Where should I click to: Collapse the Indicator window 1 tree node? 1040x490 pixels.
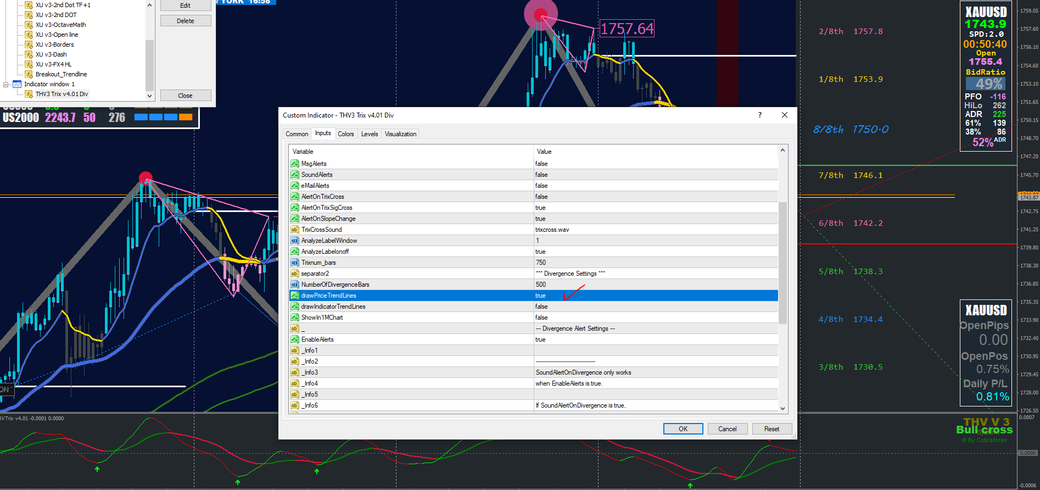tap(6, 84)
